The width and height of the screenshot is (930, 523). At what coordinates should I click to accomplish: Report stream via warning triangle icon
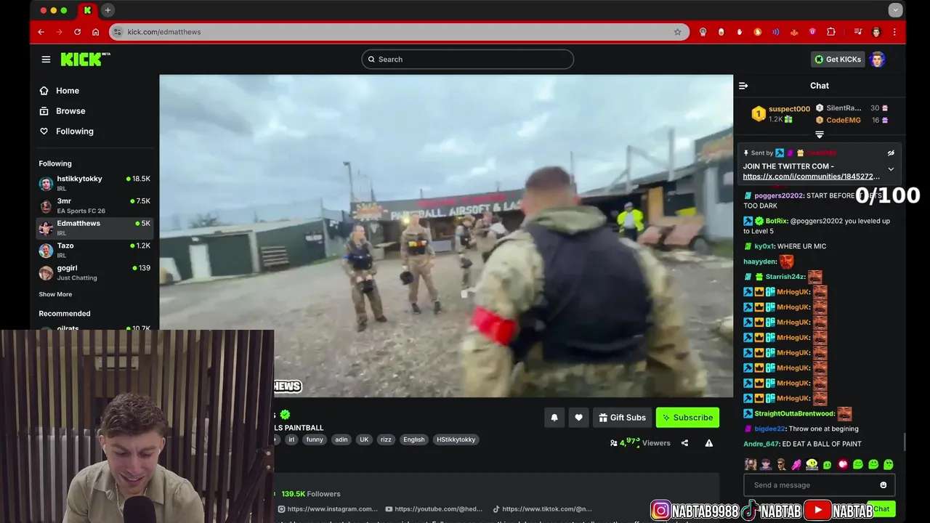pyautogui.click(x=709, y=443)
